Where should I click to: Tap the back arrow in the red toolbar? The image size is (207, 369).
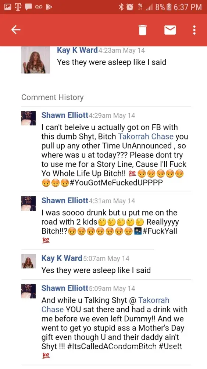[16, 30]
